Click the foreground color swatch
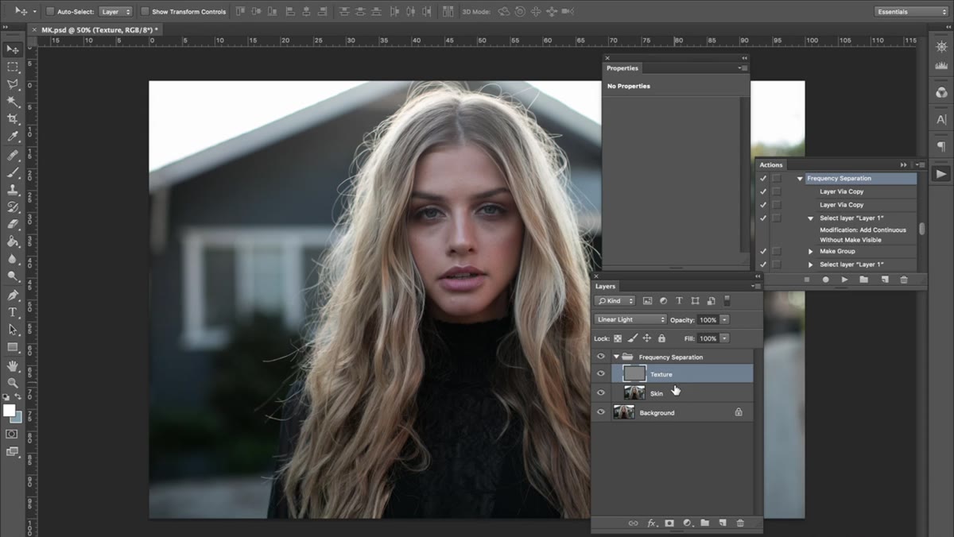This screenshot has height=537, width=954. click(x=9, y=411)
